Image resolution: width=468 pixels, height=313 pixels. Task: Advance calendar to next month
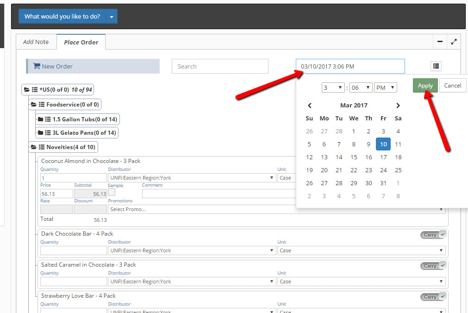[x=398, y=106]
